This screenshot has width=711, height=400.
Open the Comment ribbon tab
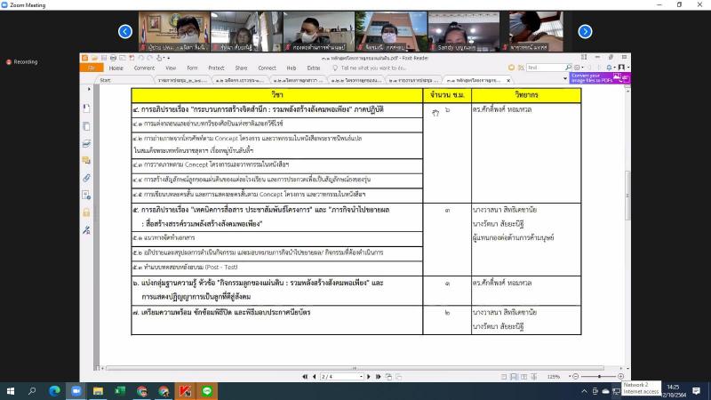click(x=144, y=68)
